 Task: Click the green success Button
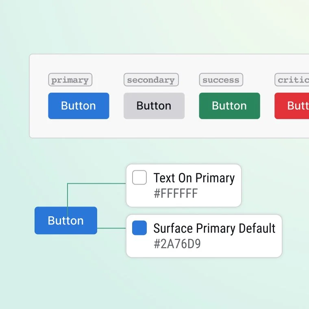(230, 106)
